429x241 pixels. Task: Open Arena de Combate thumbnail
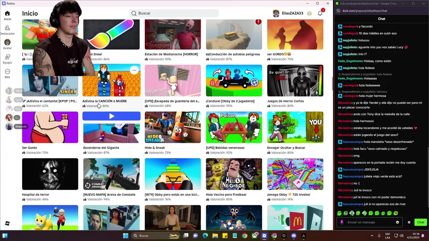pos(111,174)
